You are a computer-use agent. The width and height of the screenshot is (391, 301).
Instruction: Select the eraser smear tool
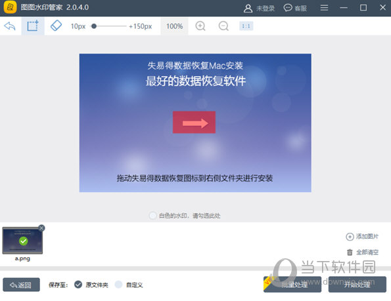[56, 26]
